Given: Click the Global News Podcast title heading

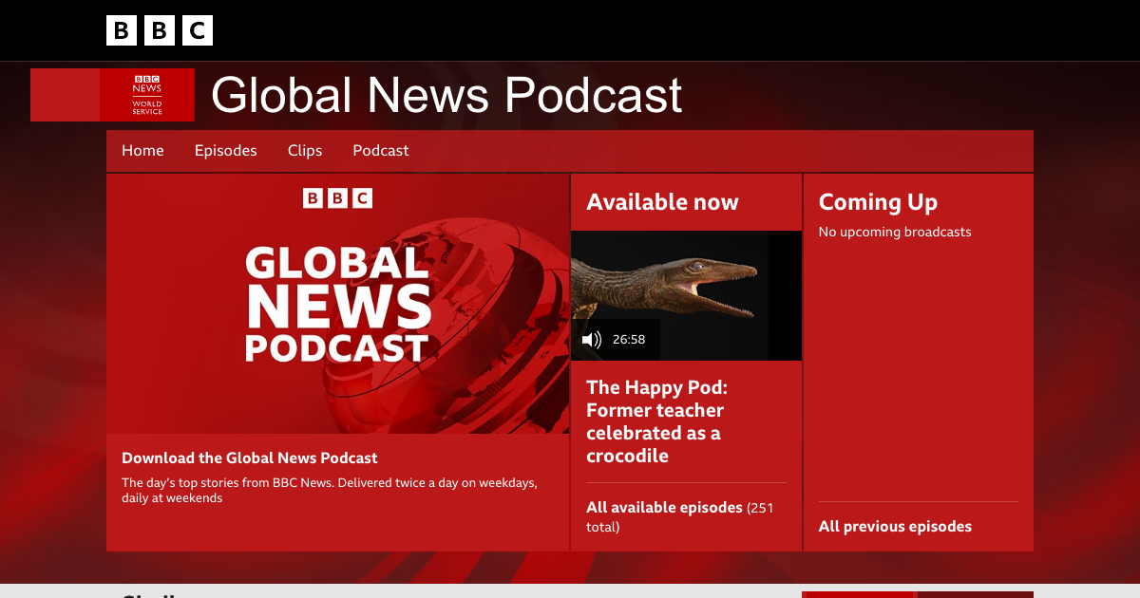Looking at the screenshot, I should [446, 94].
